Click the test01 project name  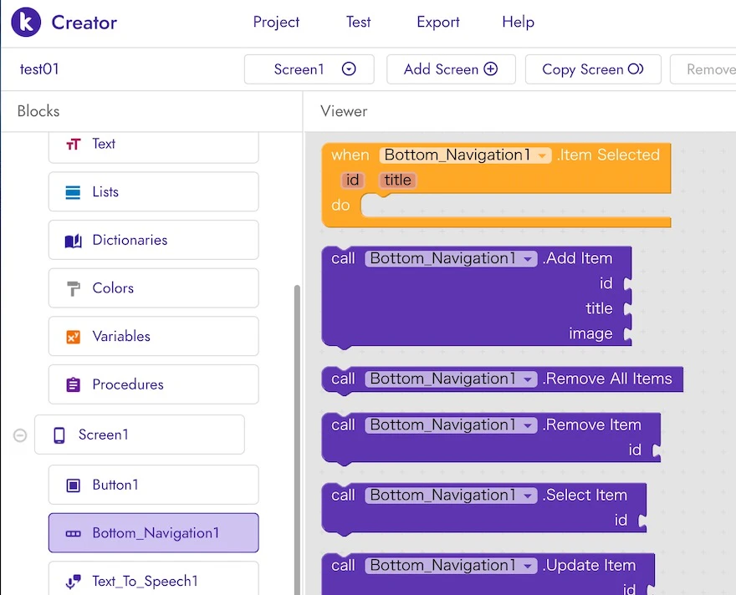tap(39, 69)
